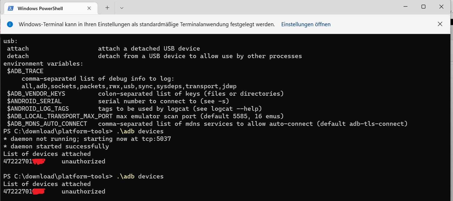Click the first red-redacted serial number
The height and width of the screenshot is (201, 453).
[24, 161]
